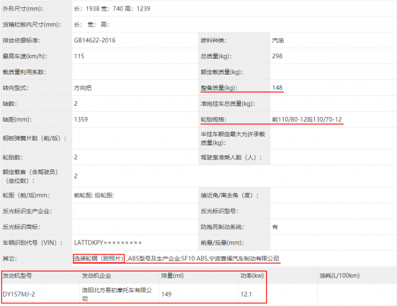Click the VIN value LATTDKPY×××××××××
397x306 pixels.
pos(108,243)
